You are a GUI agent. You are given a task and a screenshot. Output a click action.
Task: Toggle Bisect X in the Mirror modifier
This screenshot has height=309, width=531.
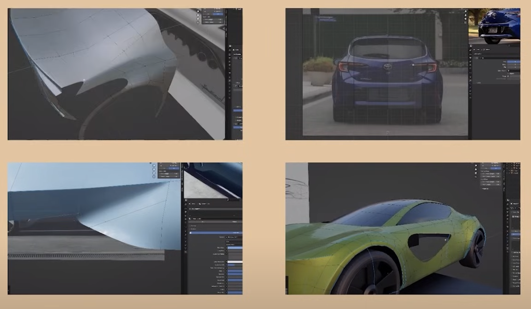coord(514,64)
